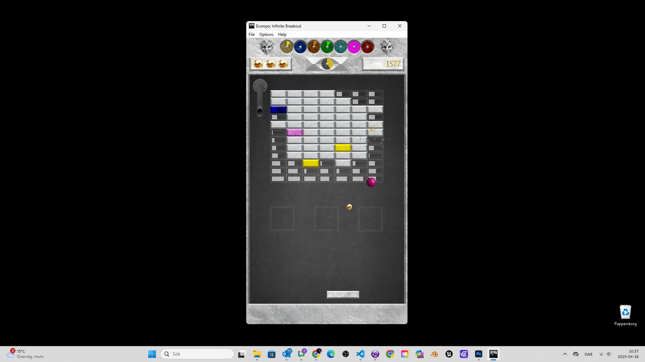The width and height of the screenshot is (645, 362).
Task: Click the right stone mask face
Action: 387,47
